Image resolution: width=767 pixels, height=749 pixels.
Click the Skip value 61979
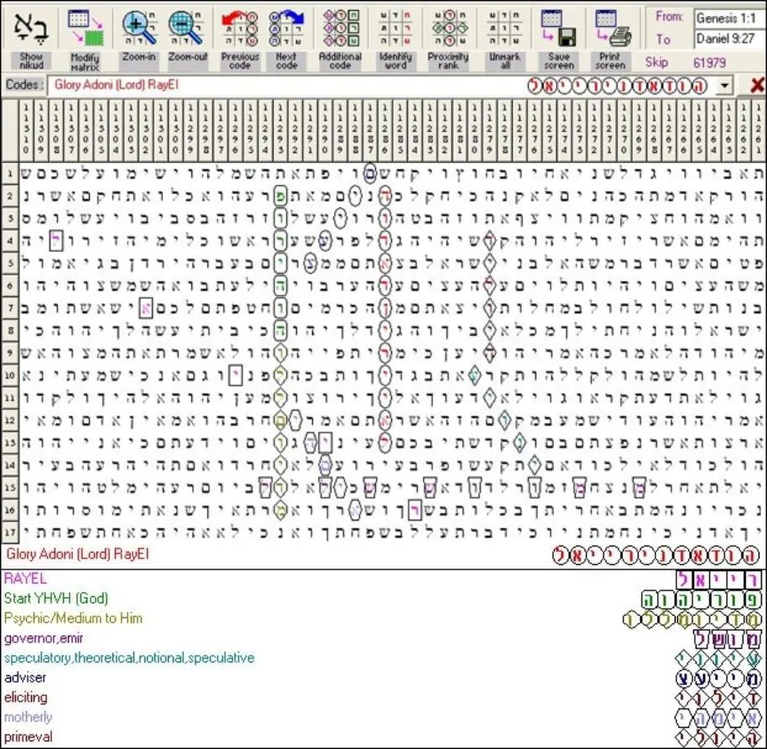(710, 63)
